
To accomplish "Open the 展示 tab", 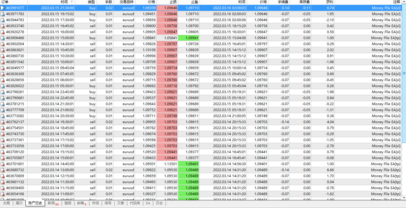I will tap(19, 203).
